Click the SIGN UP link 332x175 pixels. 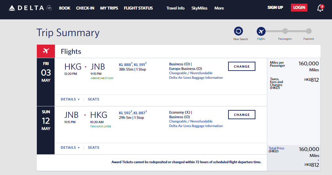[275, 8]
